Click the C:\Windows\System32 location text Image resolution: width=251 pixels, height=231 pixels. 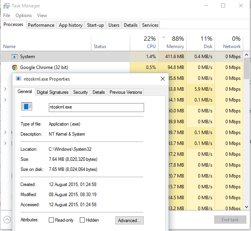(70, 149)
